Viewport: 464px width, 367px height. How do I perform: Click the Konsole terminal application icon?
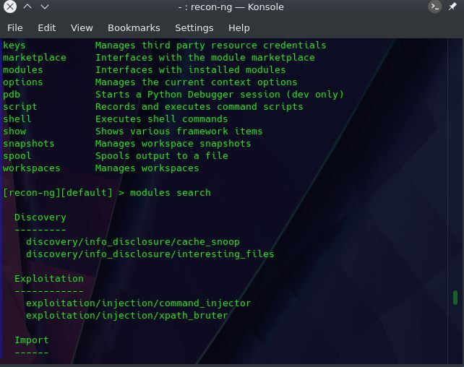[435, 7]
